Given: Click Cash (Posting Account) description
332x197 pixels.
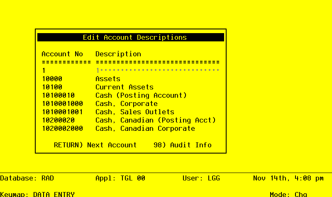Looking at the screenshot, I should (x=141, y=95).
